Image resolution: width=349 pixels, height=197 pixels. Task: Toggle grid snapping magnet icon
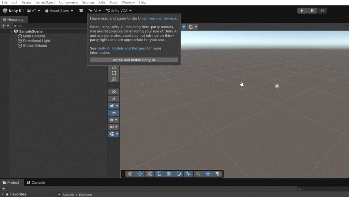191,27
